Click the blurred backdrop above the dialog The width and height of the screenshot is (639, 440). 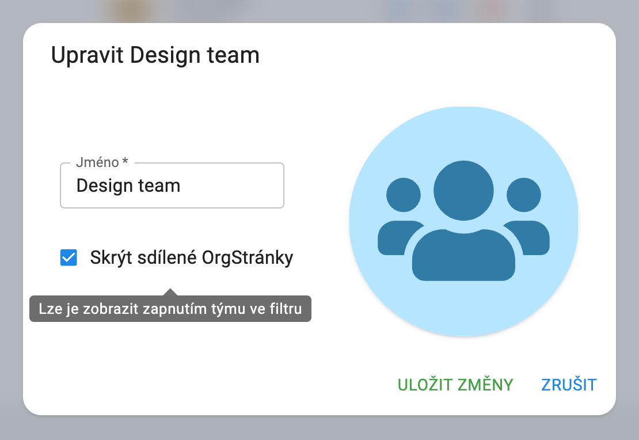(x=319, y=10)
